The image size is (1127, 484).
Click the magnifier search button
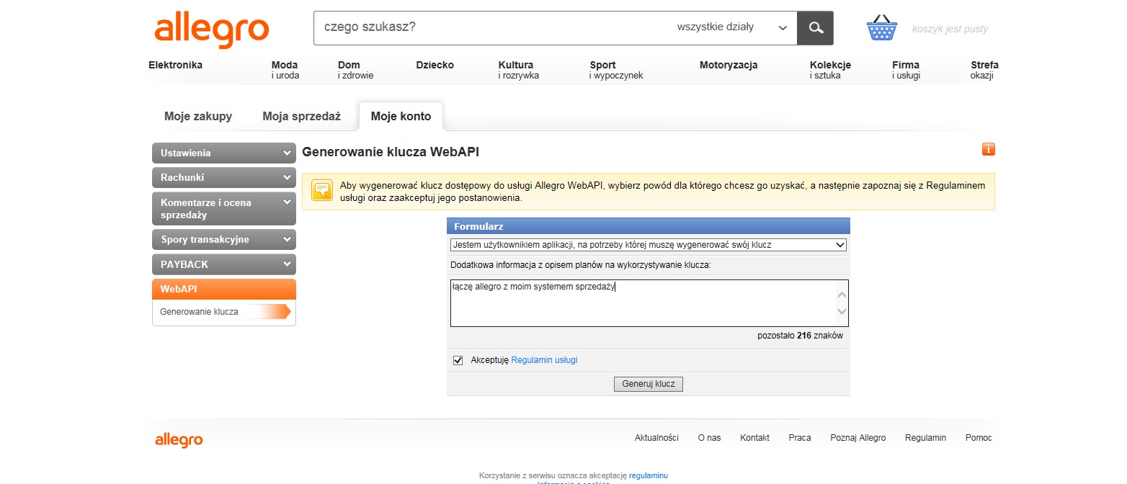click(x=815, y=28)
